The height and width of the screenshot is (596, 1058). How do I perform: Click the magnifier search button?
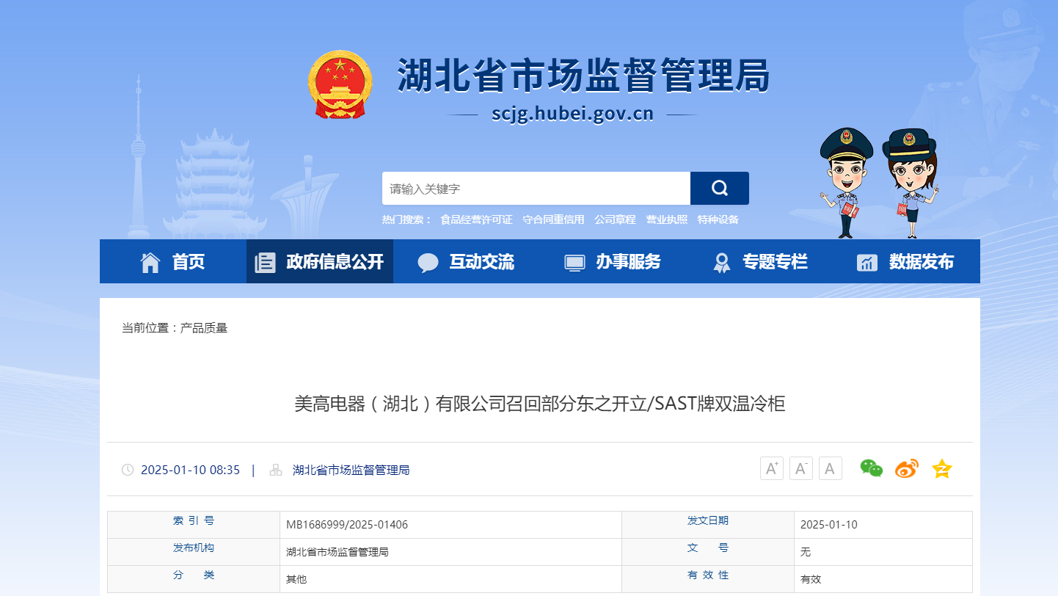[x=719, y=189]
